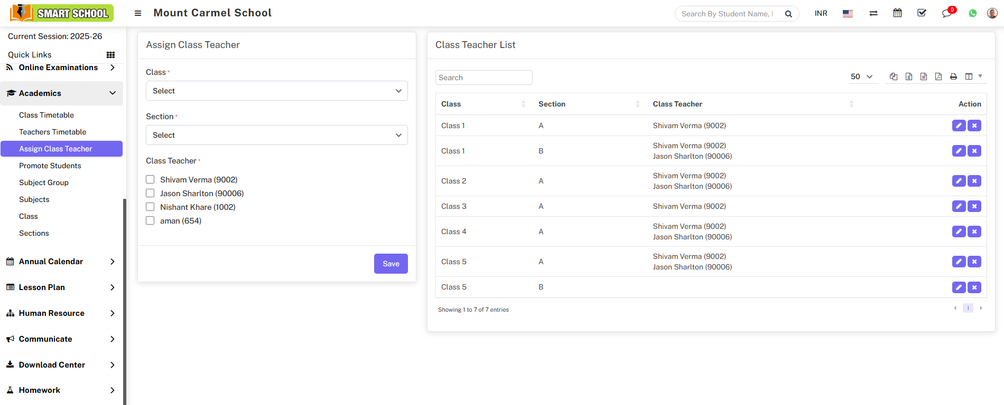
Task: Open Class Timetable menu item
Action: pyautogui.click(x=47, y=115)
